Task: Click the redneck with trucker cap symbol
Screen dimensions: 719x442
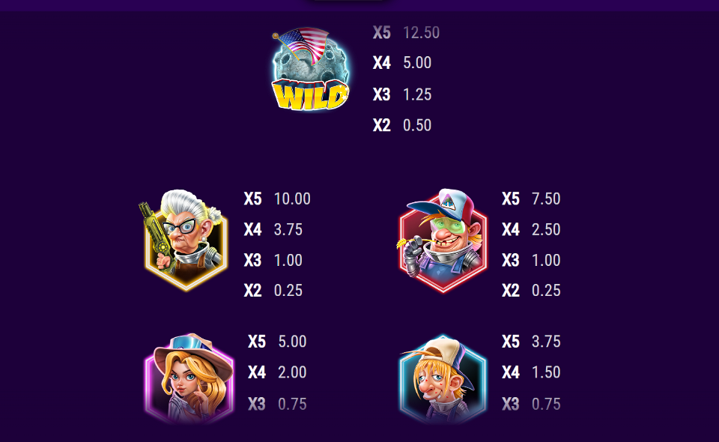Action: click(x=442, y=240)
